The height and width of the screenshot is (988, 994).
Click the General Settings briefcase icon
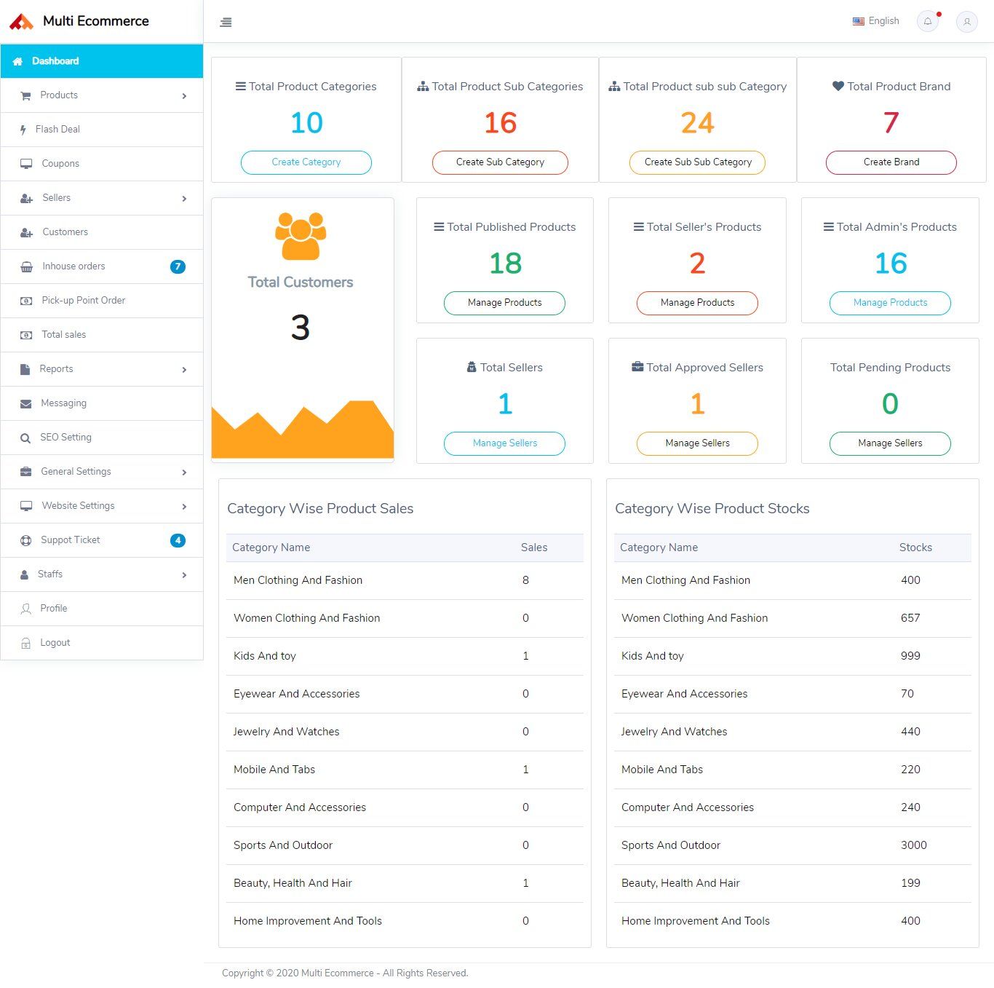point(26,472)
